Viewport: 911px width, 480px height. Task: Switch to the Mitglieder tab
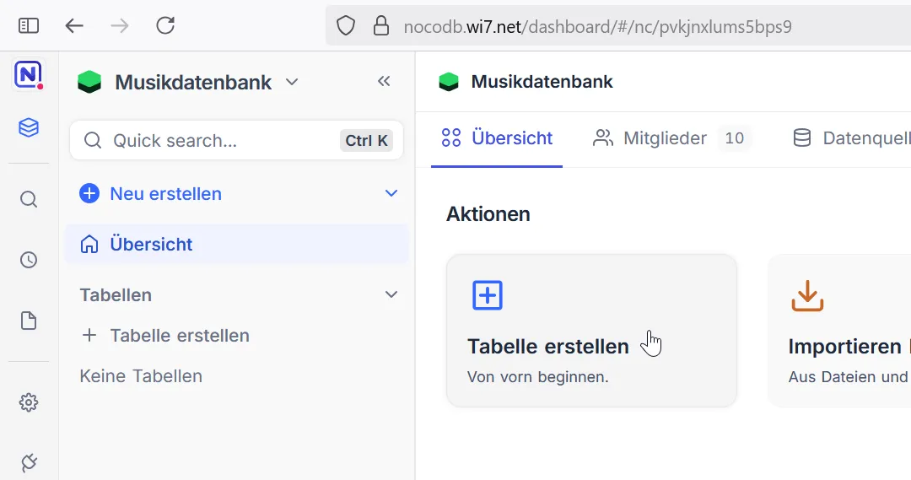(665, 138)
